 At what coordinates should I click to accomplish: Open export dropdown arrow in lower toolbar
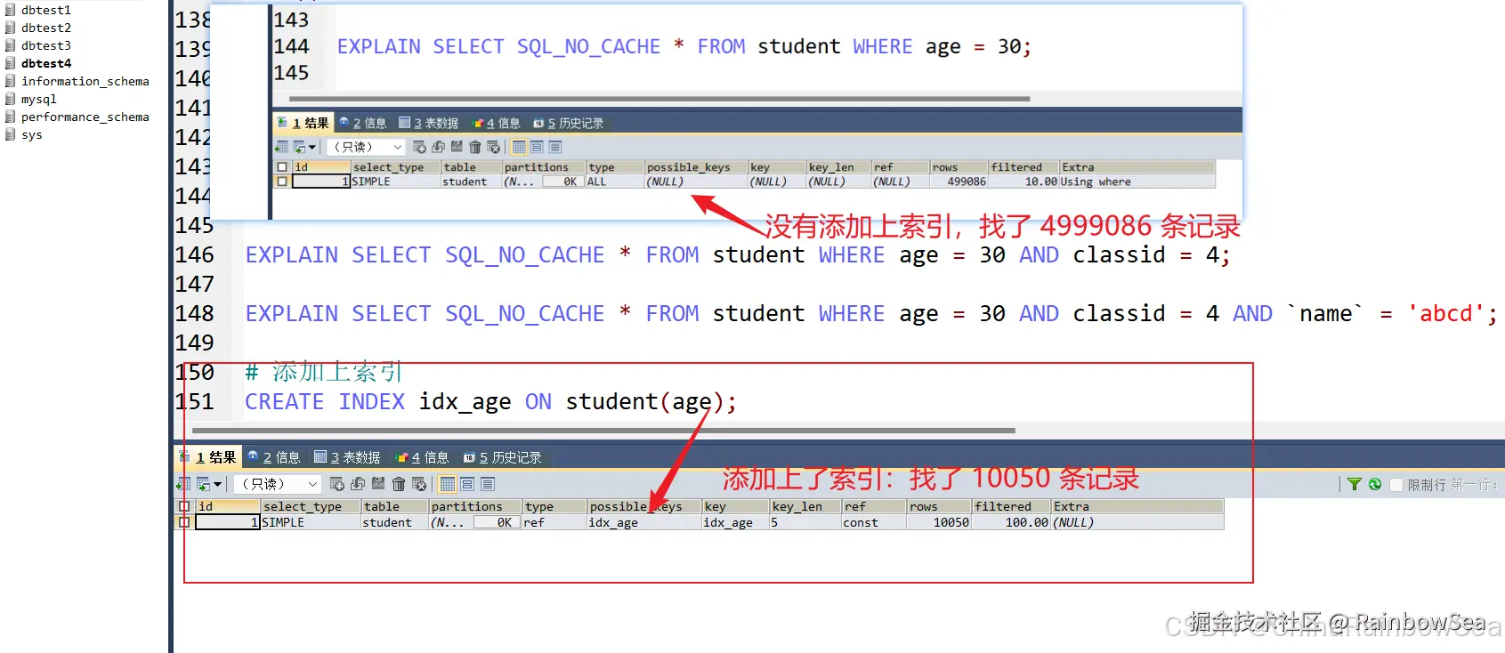217,484
